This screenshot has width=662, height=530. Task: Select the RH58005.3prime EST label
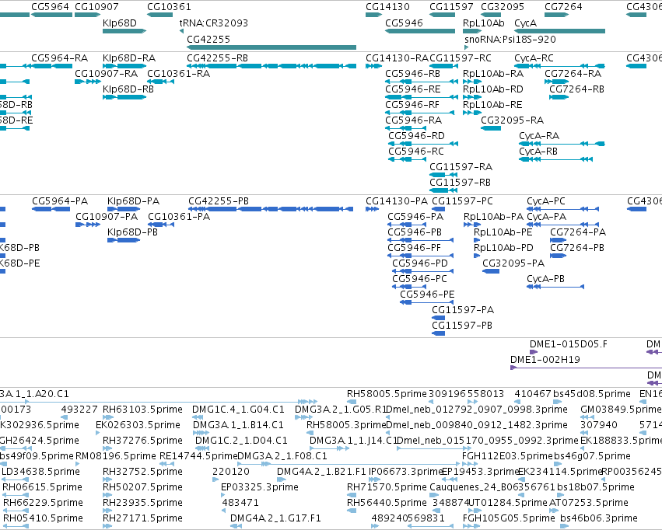[347, 425]
